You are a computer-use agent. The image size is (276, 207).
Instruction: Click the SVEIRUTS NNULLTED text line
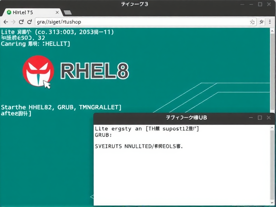point(139,146)
